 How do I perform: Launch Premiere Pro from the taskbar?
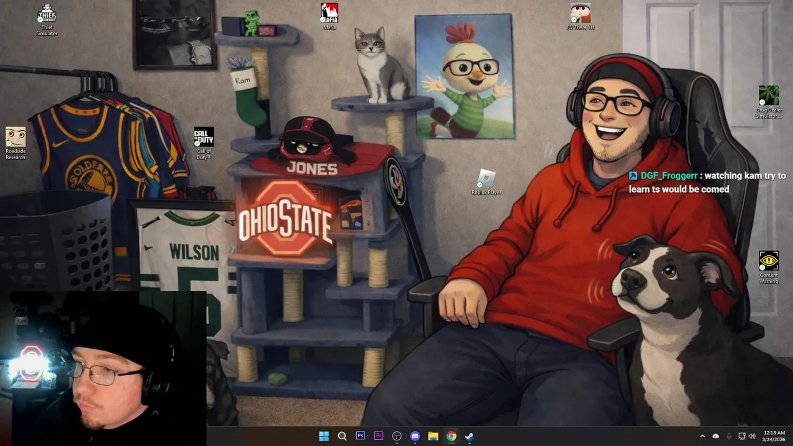click(x=379, y=436)
